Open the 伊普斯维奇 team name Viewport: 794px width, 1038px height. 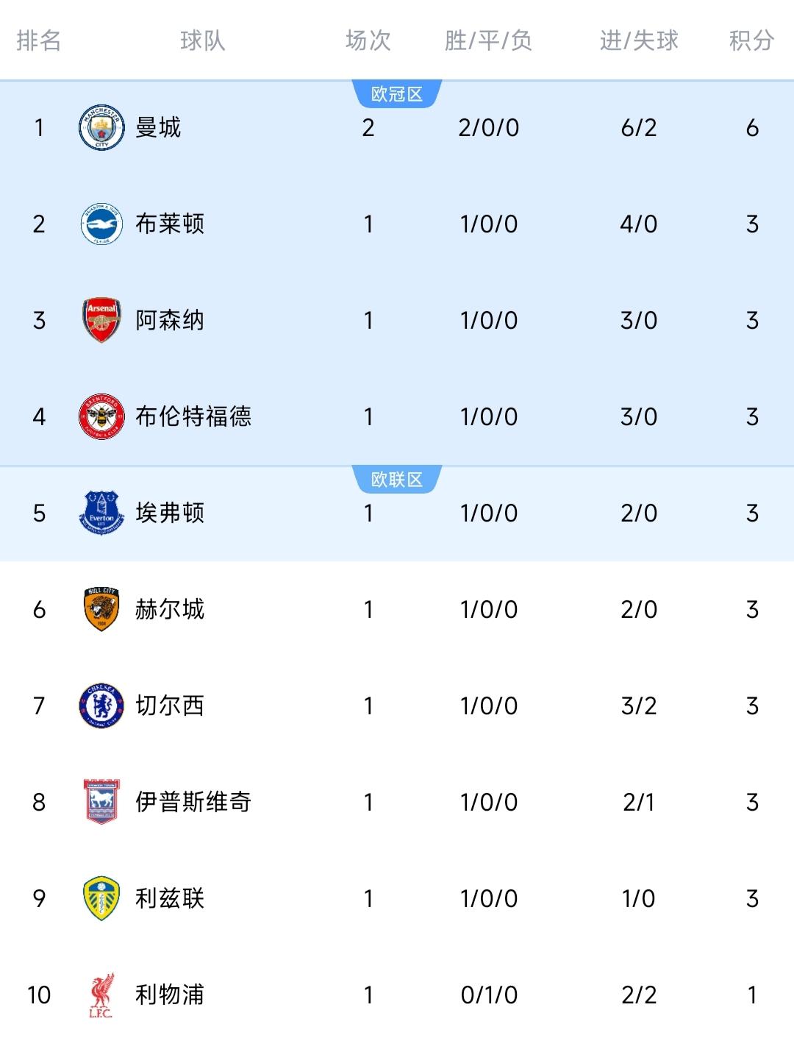click(193, 802)
